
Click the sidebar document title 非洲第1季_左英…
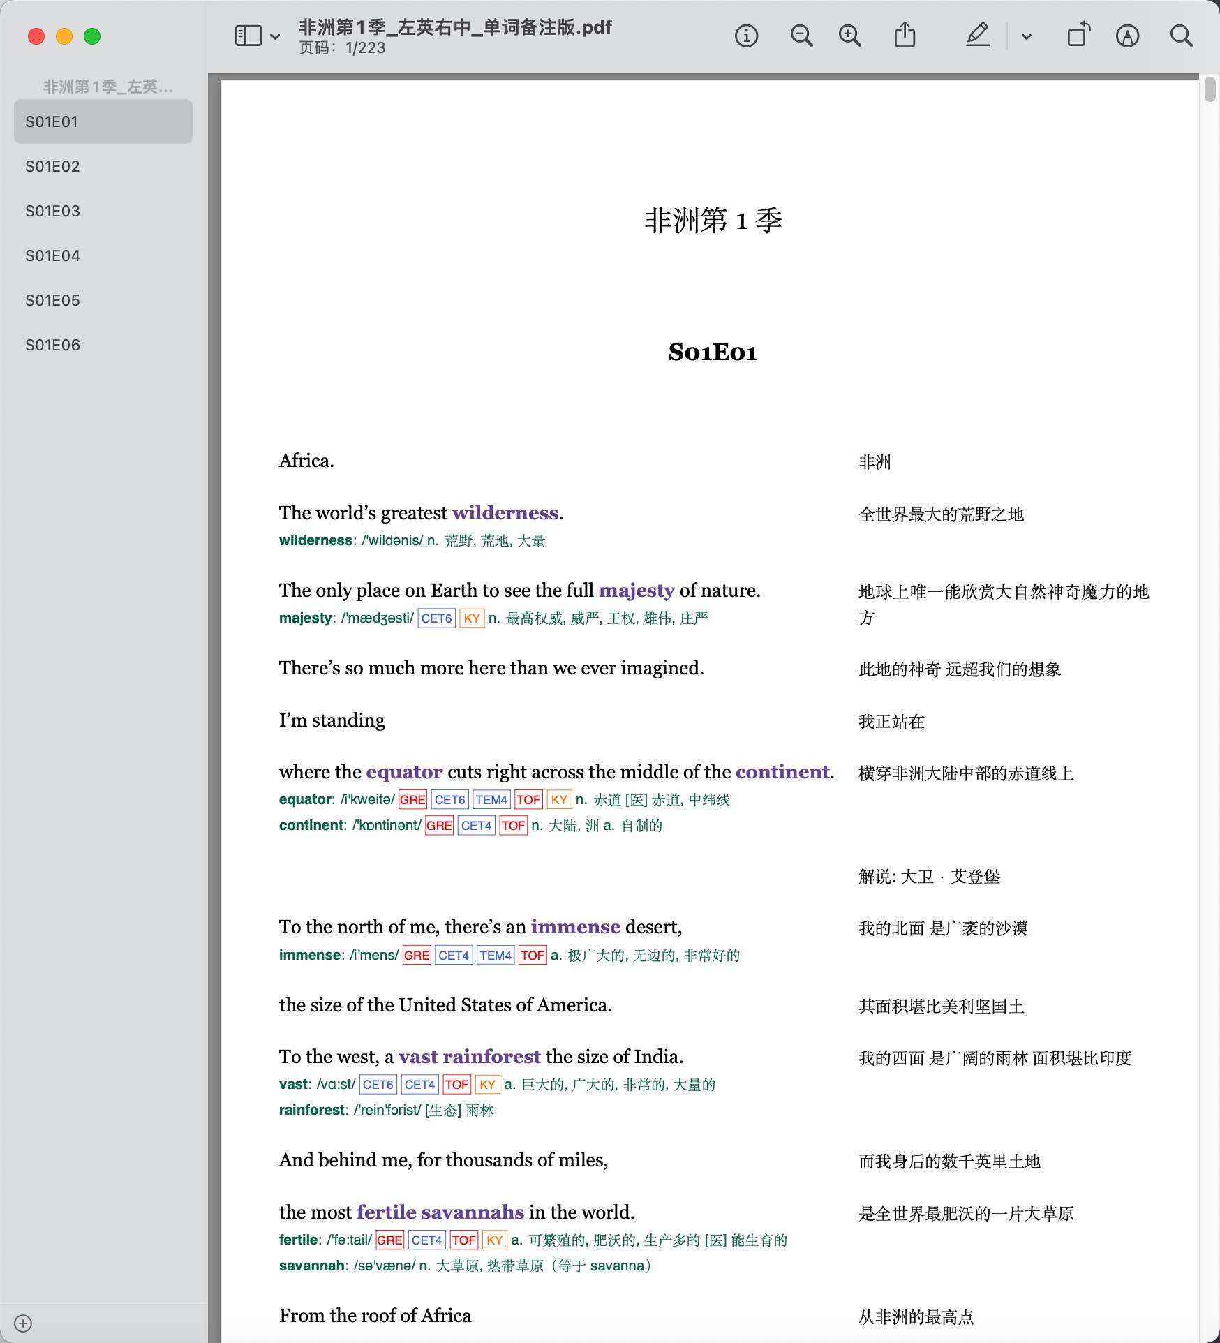click(107, 87)
